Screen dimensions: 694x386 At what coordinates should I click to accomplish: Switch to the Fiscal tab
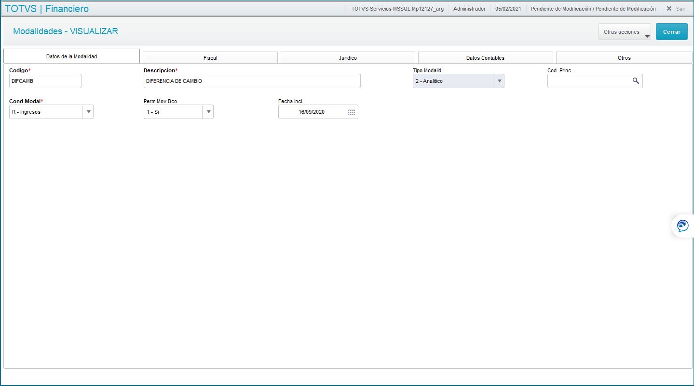pos(210,58)
